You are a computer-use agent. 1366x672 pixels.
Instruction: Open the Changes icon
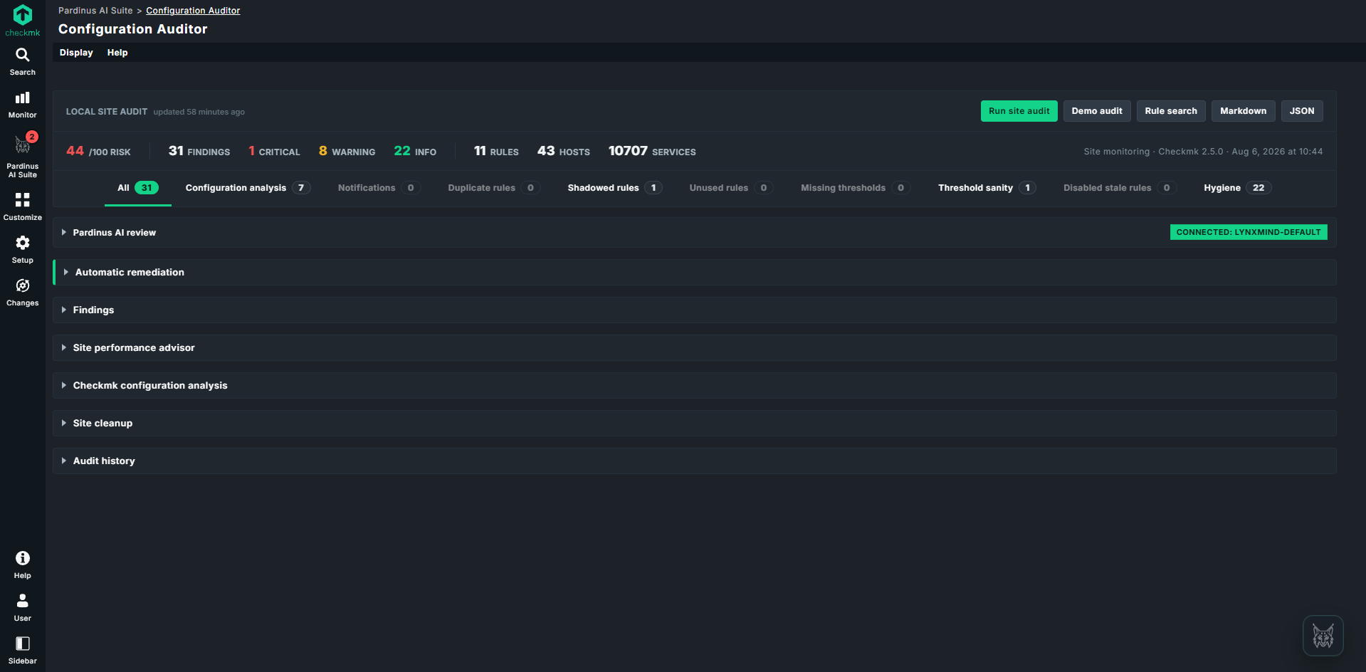coord(23,285)
